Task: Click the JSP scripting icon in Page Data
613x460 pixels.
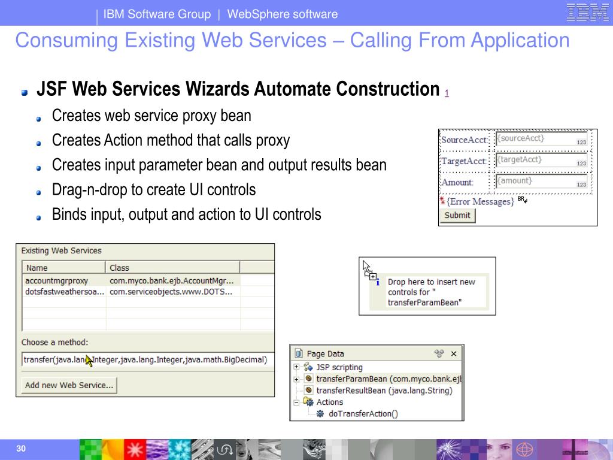Action: (x=308, y=367)
